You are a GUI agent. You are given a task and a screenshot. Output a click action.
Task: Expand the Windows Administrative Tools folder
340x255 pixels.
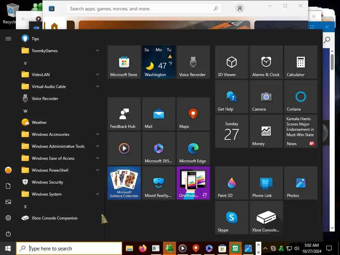61,146
